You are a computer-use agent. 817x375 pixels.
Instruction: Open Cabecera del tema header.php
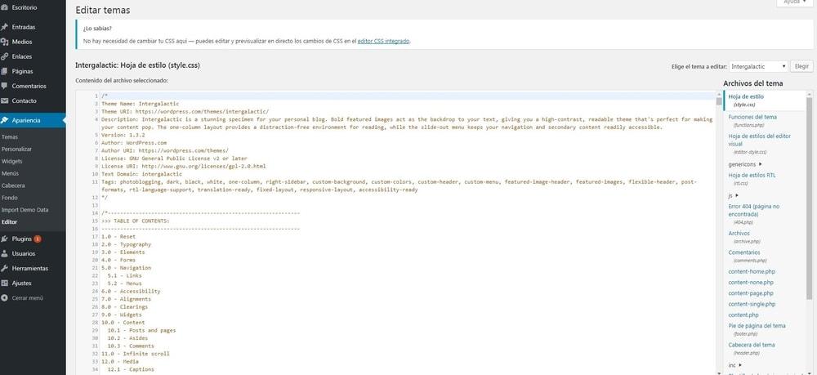click(752, 348)
